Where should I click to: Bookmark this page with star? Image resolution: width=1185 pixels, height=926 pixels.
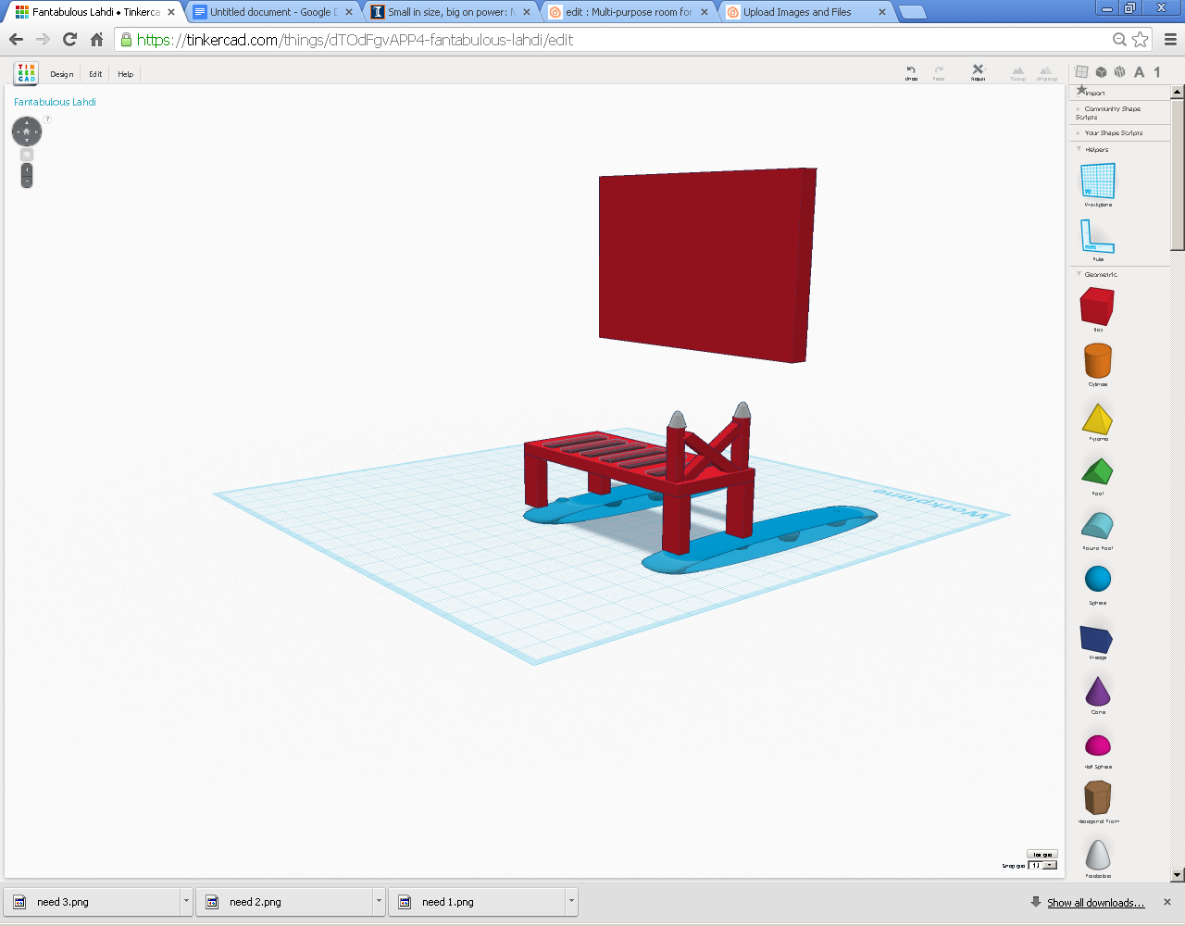click(x=1141, y=39)
